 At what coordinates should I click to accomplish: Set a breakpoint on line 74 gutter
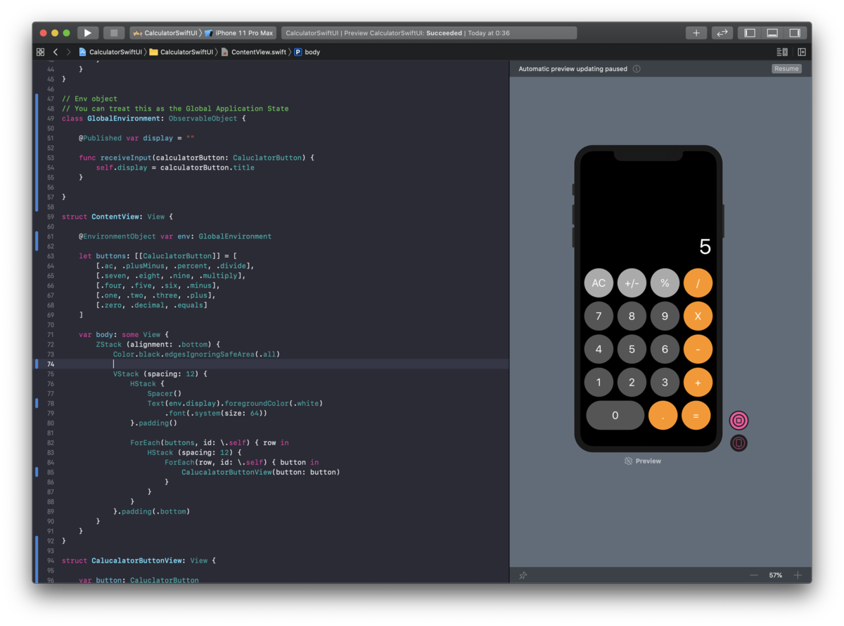point(49,364)
